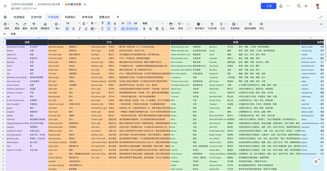Align text left
The height and width of the screenshot is (171, 327).
102,29
